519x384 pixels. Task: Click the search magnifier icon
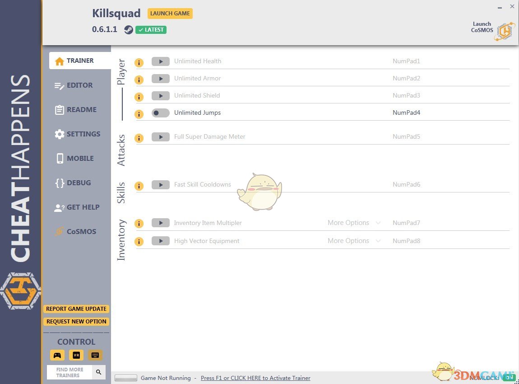point(99,372)
